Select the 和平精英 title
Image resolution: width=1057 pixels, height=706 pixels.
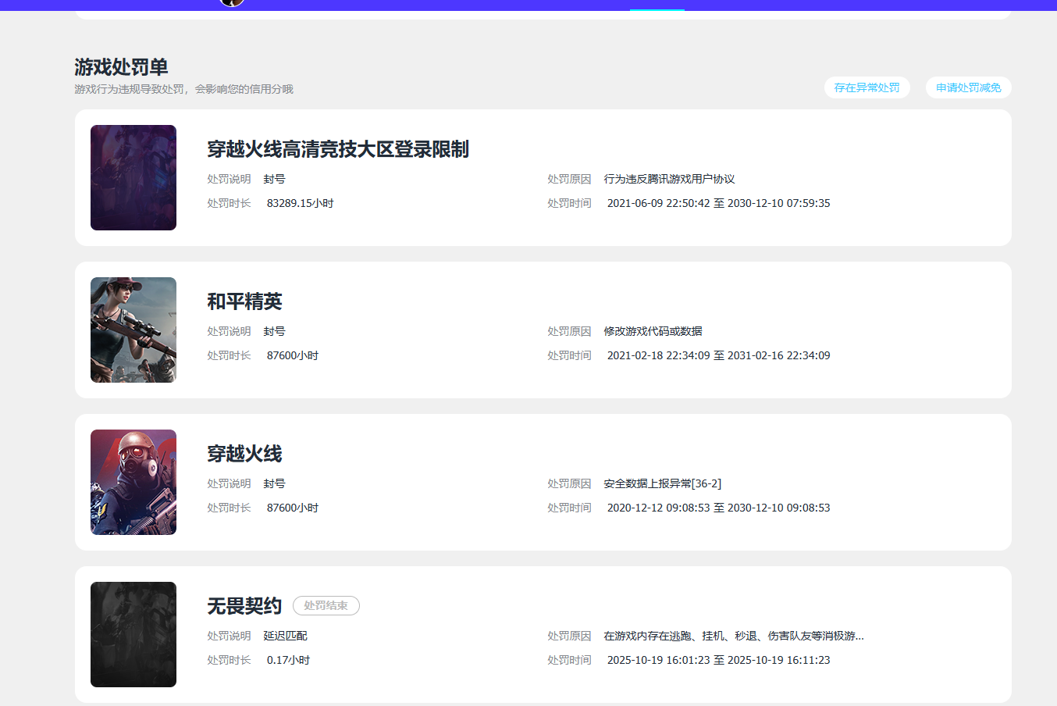click(244, 301)
